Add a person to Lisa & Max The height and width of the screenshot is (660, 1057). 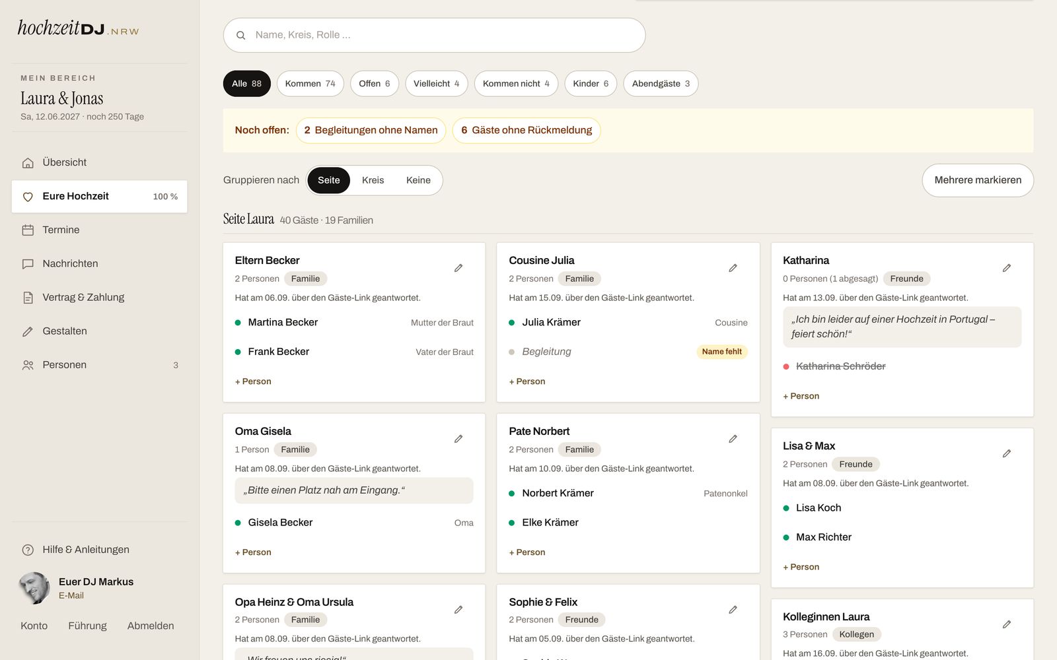[801, 567]
